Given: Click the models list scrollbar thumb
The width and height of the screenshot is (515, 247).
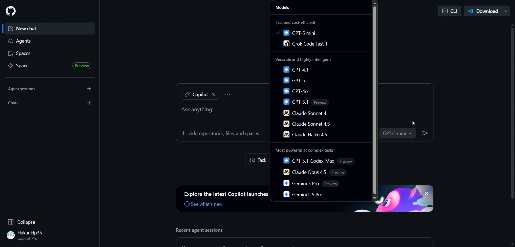Looking at the screenshot, I should tap(375, 100).
